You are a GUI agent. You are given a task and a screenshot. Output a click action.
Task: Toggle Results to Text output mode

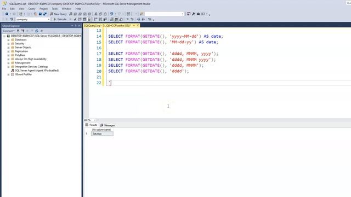tap(111, 20)
